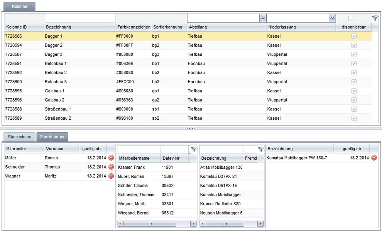This screenshot has width=382, height=231.
Task: Select the row Bagger 2
Action: coord(188,45)
